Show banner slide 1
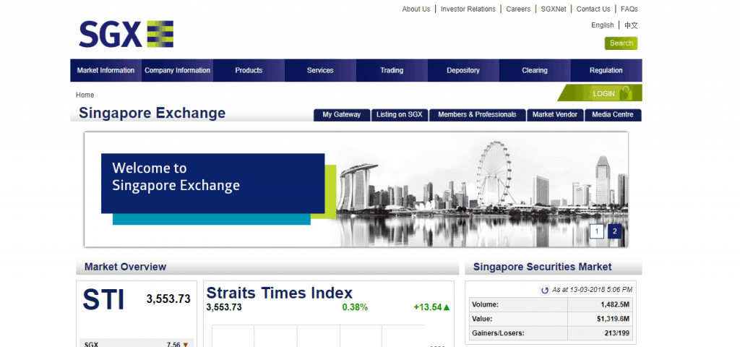This screenshot has width=740, height=347. click(597, 231)
